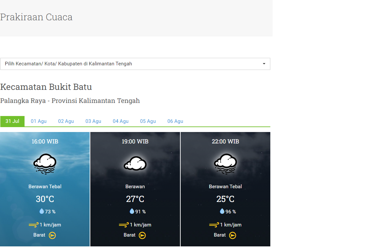Click the wind icon in the 16:00 card
Screen dimensions: 377x249
(x=33, y=225)
